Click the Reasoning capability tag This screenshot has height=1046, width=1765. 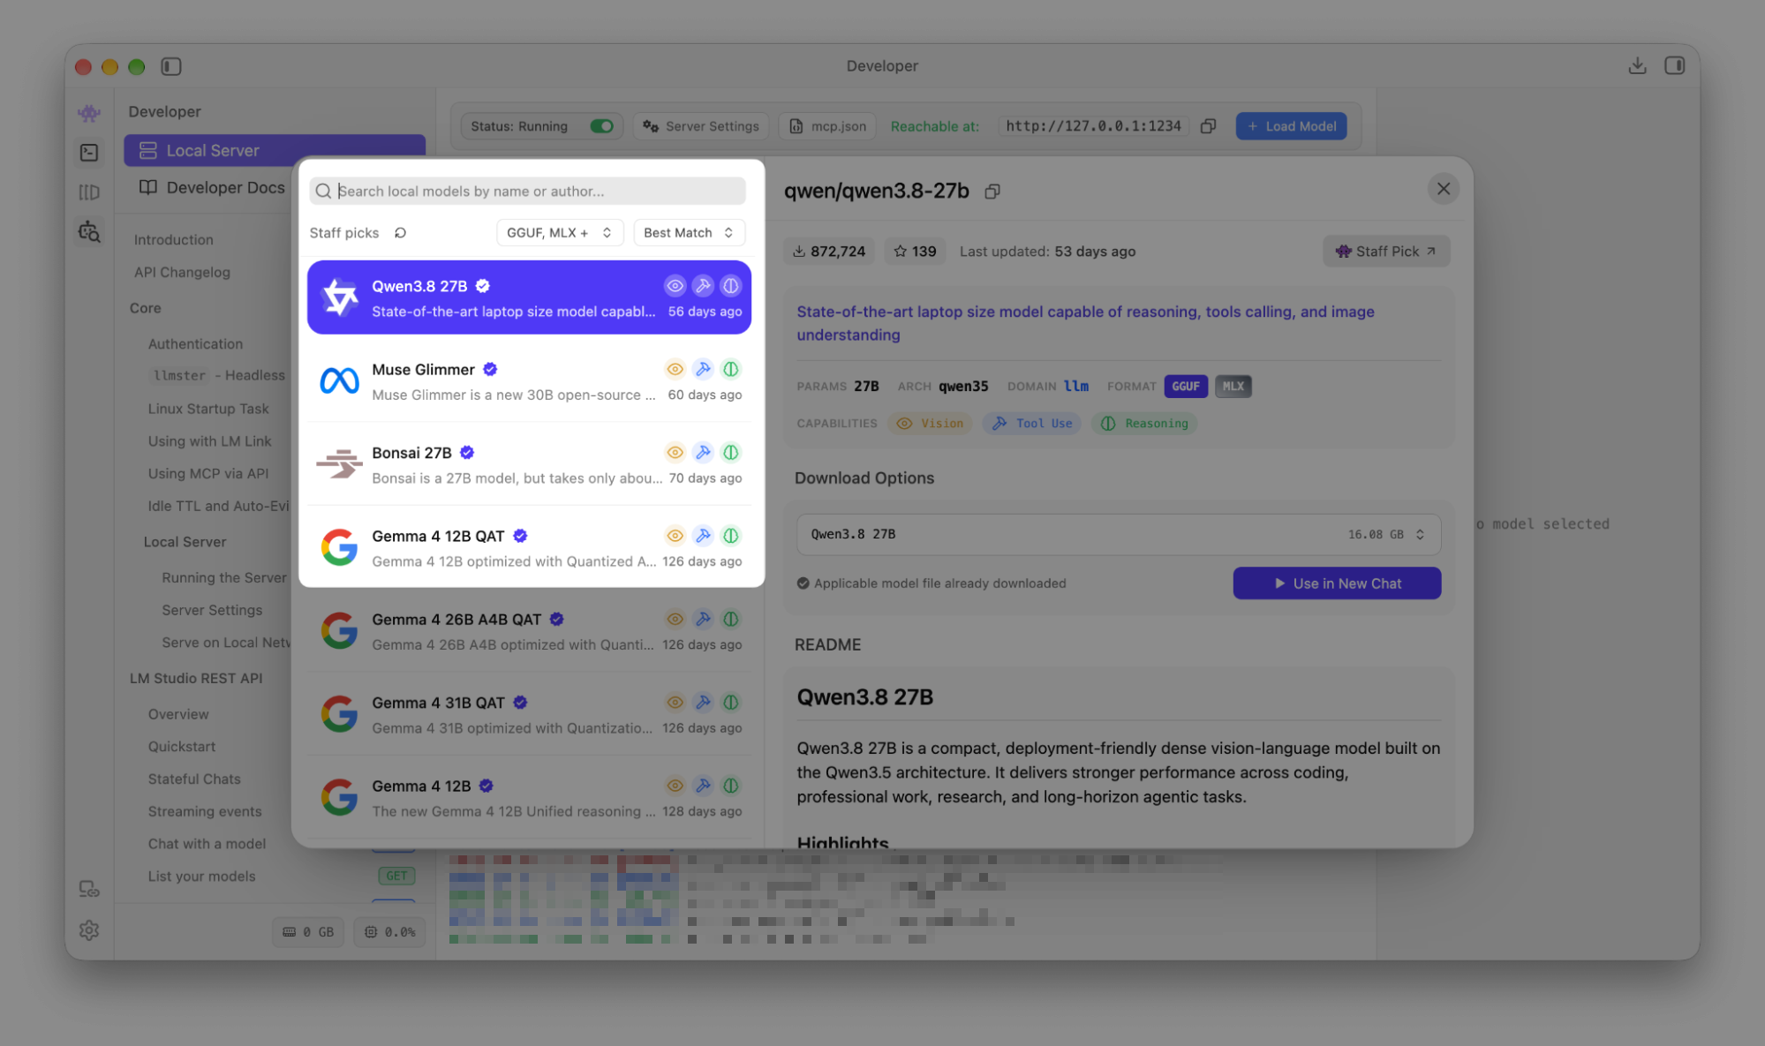(x=1144, y=424)
